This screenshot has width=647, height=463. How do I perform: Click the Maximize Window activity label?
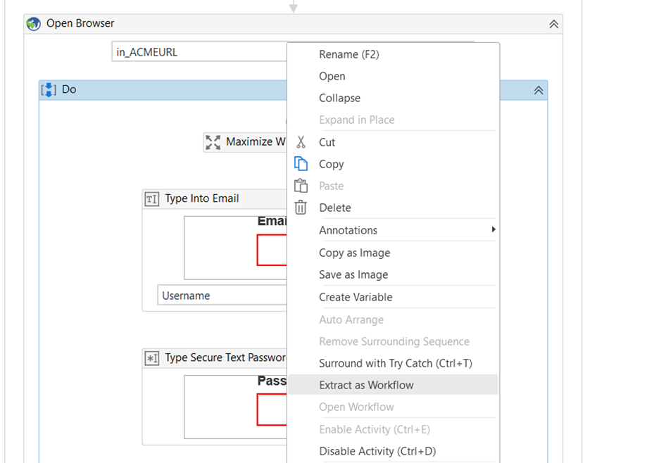coord(256,141)
